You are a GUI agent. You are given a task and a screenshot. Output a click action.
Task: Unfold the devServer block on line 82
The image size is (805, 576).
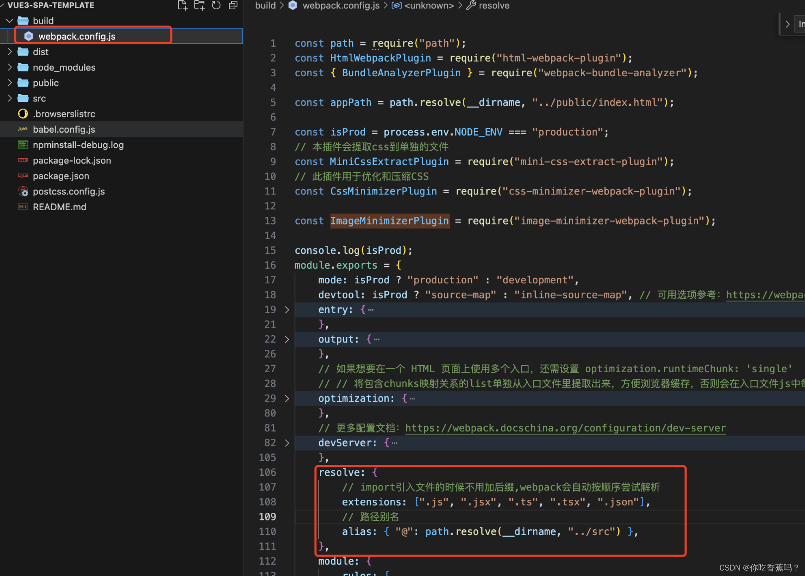coord(287,443)
